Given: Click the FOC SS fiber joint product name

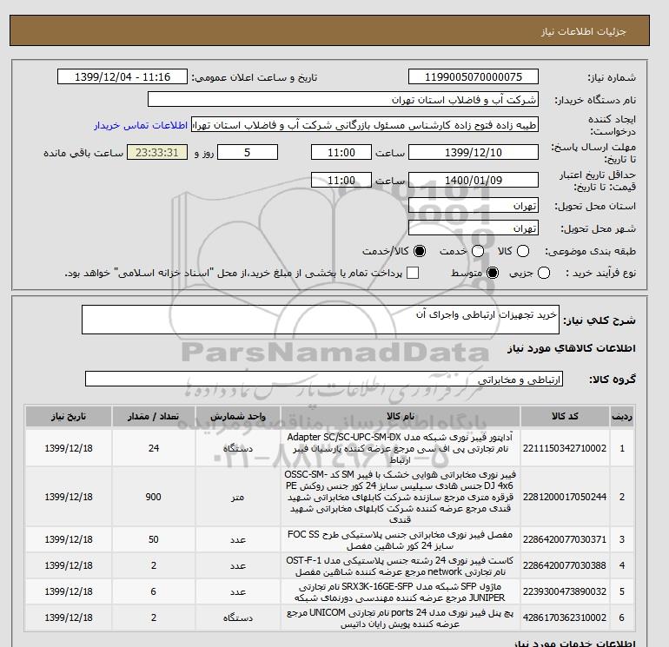Looking at the screenshot, I should click(401, 540).
